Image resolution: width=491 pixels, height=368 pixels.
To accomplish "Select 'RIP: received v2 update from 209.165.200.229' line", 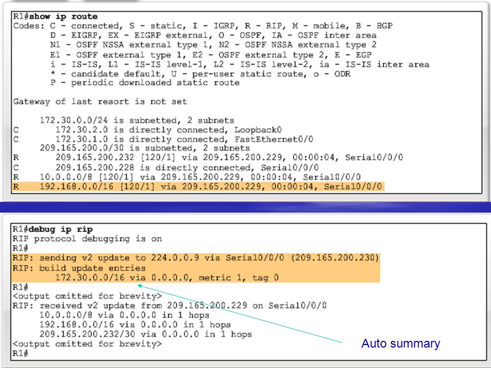I will (169, 306).
